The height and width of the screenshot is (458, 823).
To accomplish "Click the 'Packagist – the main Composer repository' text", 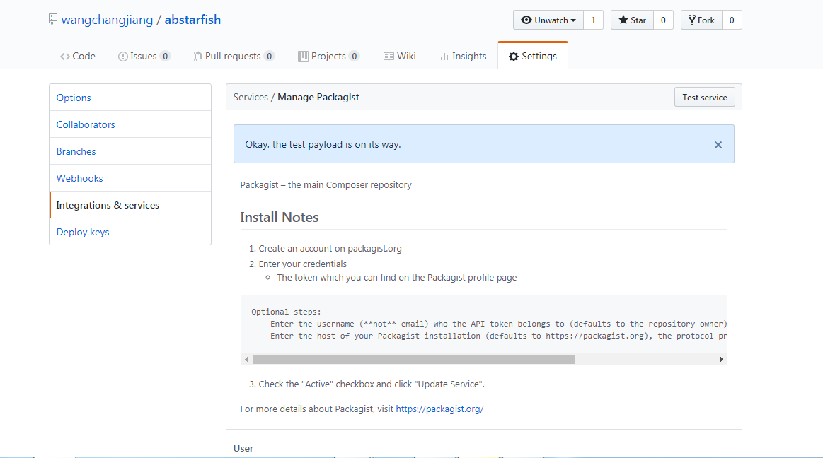I will [326, 185].
